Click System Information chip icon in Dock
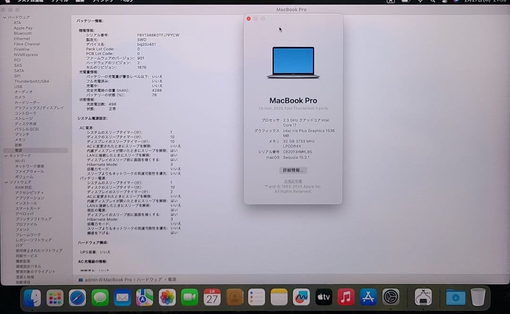Screen dimensions: 510x314 point(423,297)
